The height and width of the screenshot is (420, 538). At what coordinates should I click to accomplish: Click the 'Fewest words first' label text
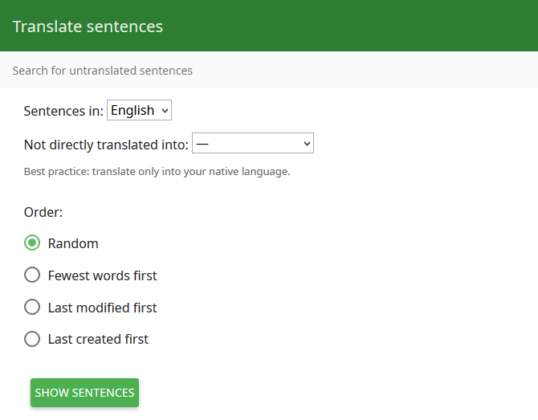pos(102,275)
